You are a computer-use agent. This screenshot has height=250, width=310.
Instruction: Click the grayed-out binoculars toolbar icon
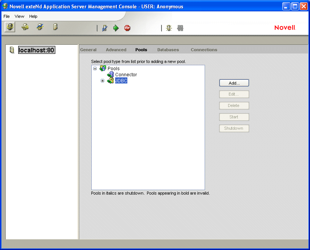coord(180,28)
